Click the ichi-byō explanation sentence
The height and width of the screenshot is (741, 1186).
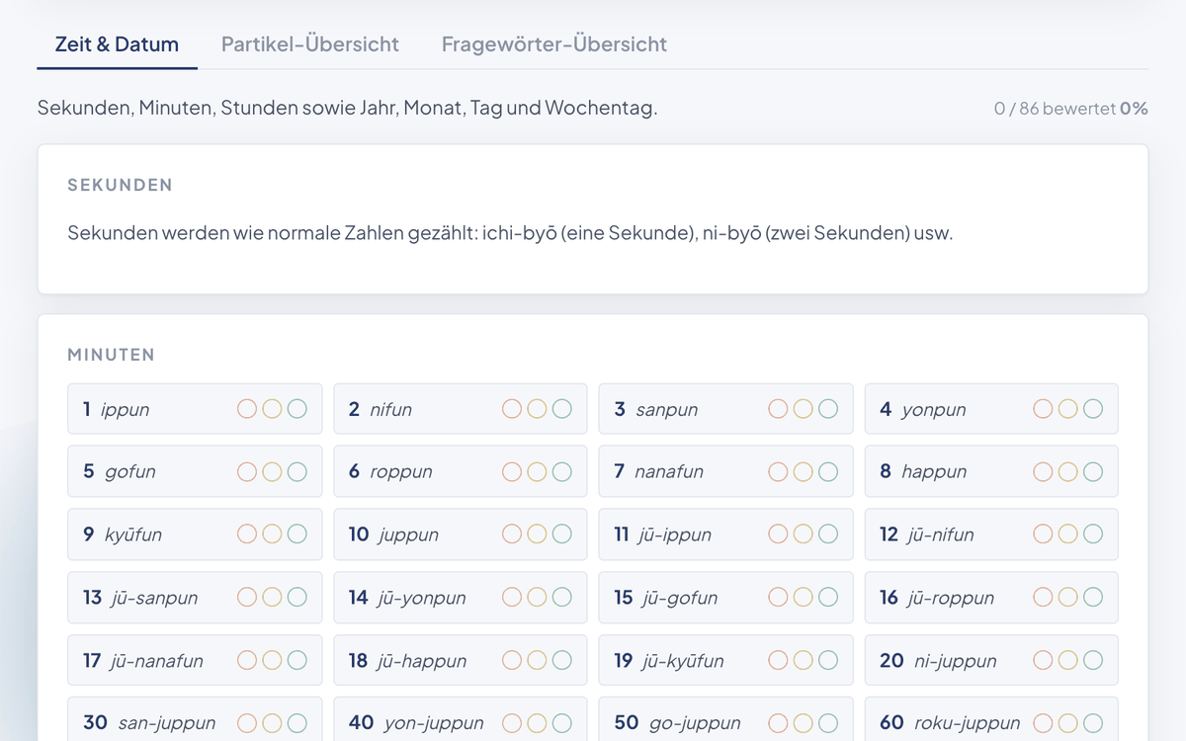(x=510, y=234)
